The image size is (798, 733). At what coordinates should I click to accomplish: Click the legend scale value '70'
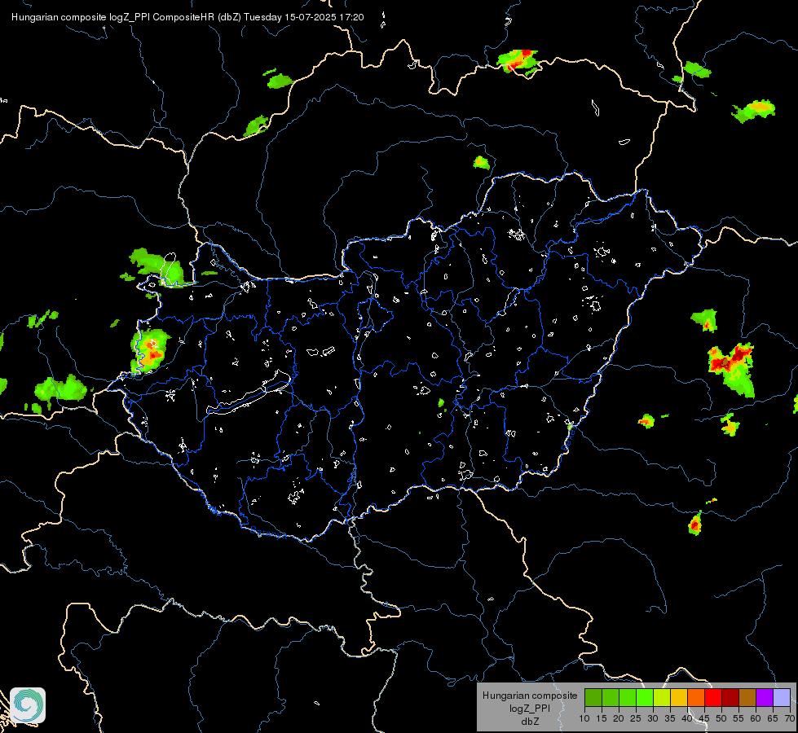pos(790,718)
